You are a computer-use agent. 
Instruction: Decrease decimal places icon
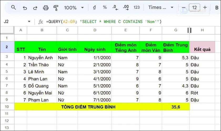(x=115, y=8)
